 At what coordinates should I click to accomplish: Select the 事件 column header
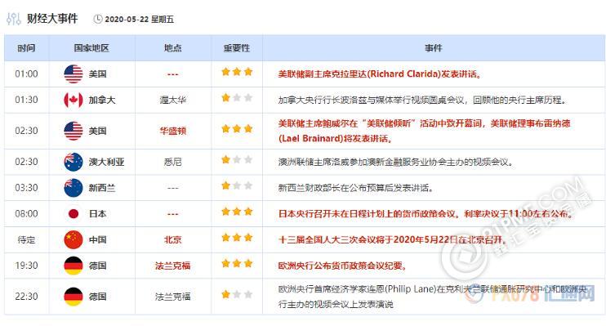coord(433,48)
